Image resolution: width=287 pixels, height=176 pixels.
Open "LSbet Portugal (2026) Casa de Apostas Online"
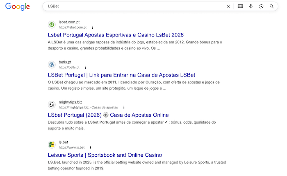(108, 115)
